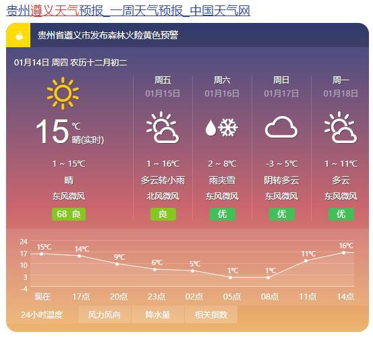This screenshot has width=373, height=338.
Task: Click the partly cloudy icon for 周五
Action: (163, 128)
